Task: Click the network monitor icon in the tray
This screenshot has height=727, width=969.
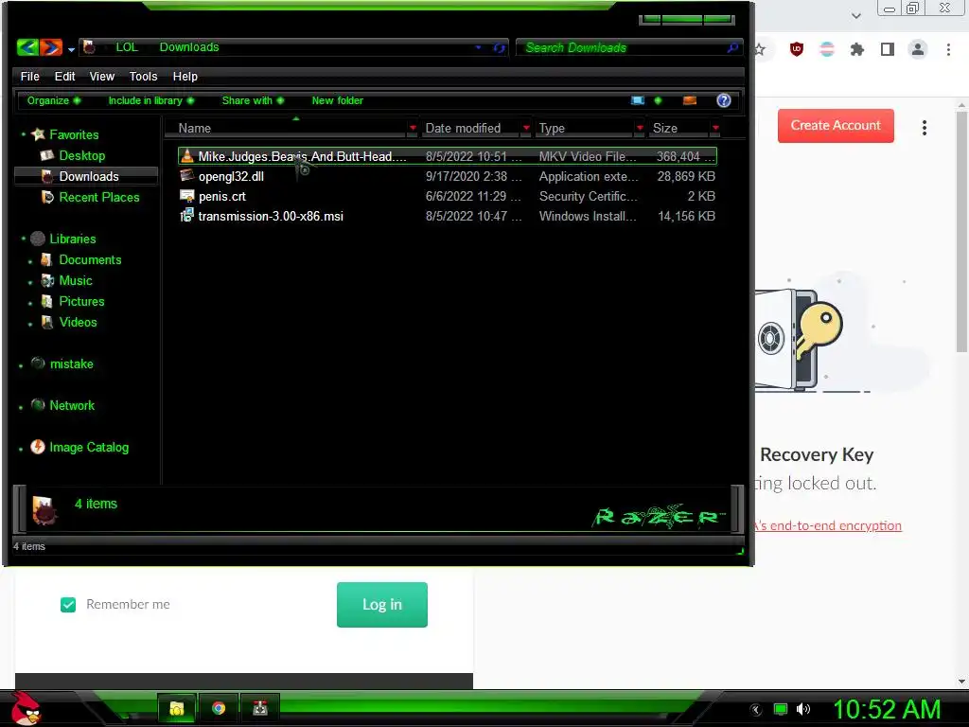Action: (781, 709)
